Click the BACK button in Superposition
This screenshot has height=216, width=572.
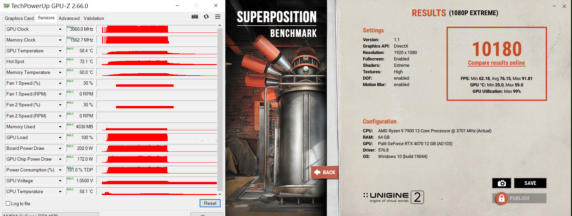(x=325, y=172)
